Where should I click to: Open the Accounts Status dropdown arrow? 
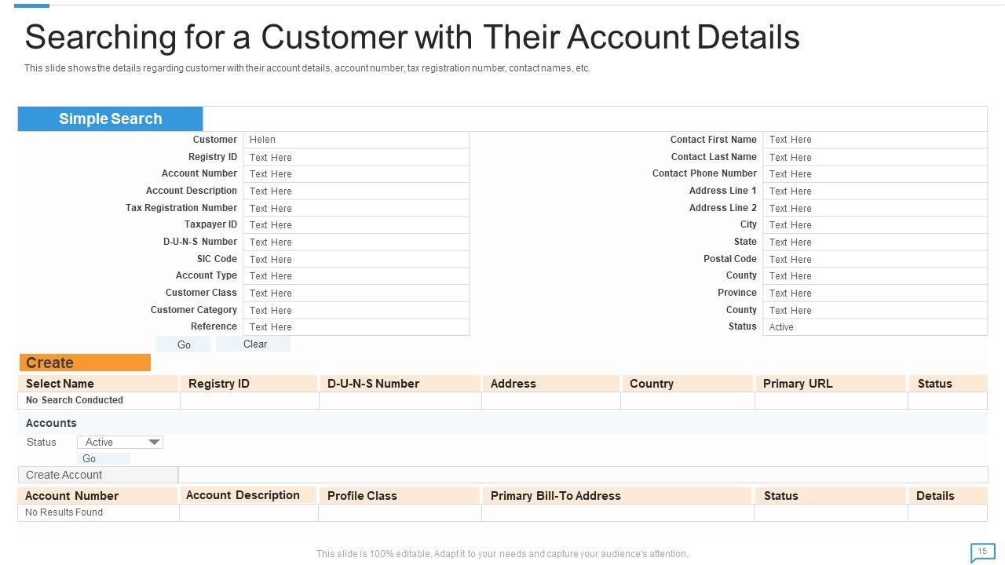(155, 443)
